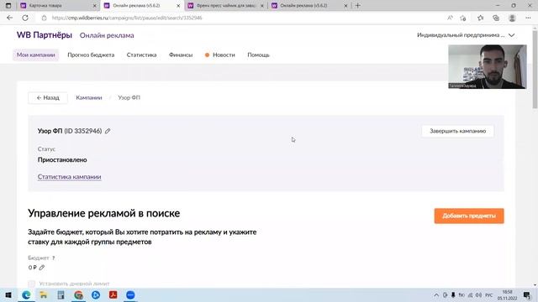Close the active Онлайн реклама tab

(178, 6)
